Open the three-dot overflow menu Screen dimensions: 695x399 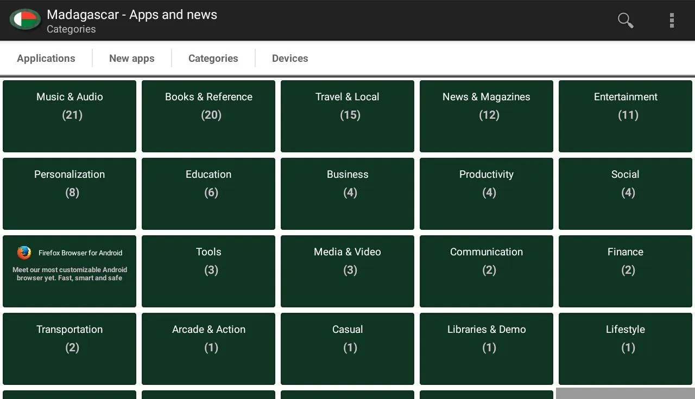672,21
